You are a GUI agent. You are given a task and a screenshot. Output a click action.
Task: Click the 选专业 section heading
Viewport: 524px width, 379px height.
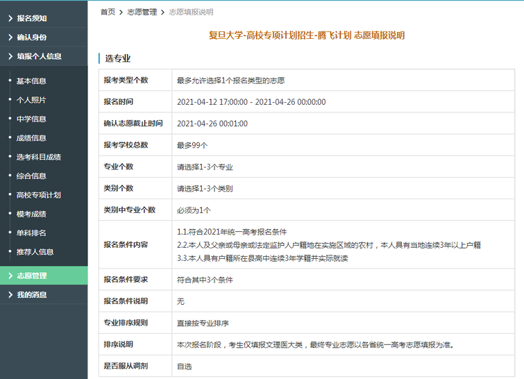pyautogui.click(x=117, y=58)
